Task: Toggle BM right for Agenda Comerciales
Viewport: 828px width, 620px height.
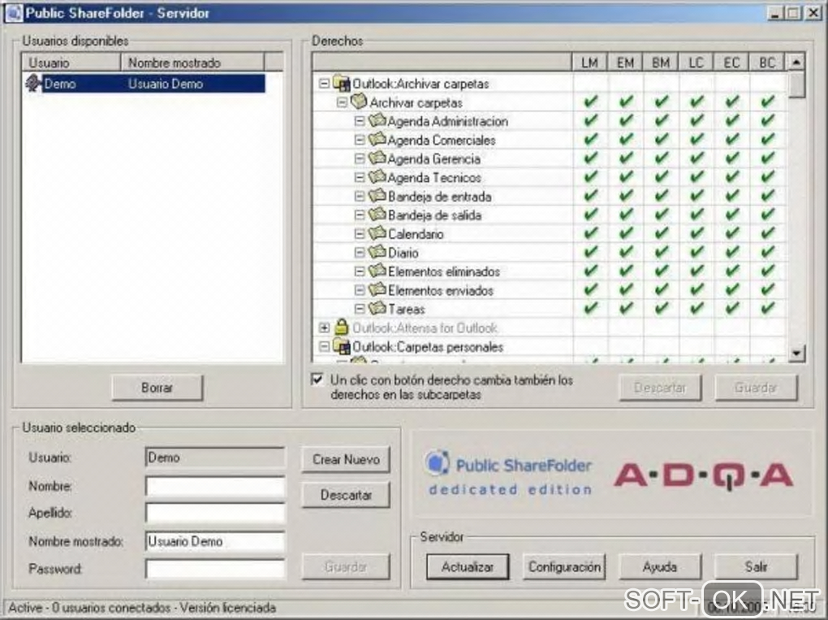Action: [661, 140]
